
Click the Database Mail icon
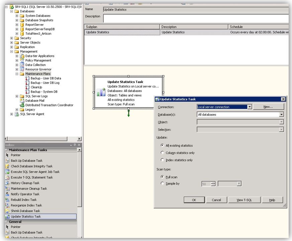pos(22,101)
